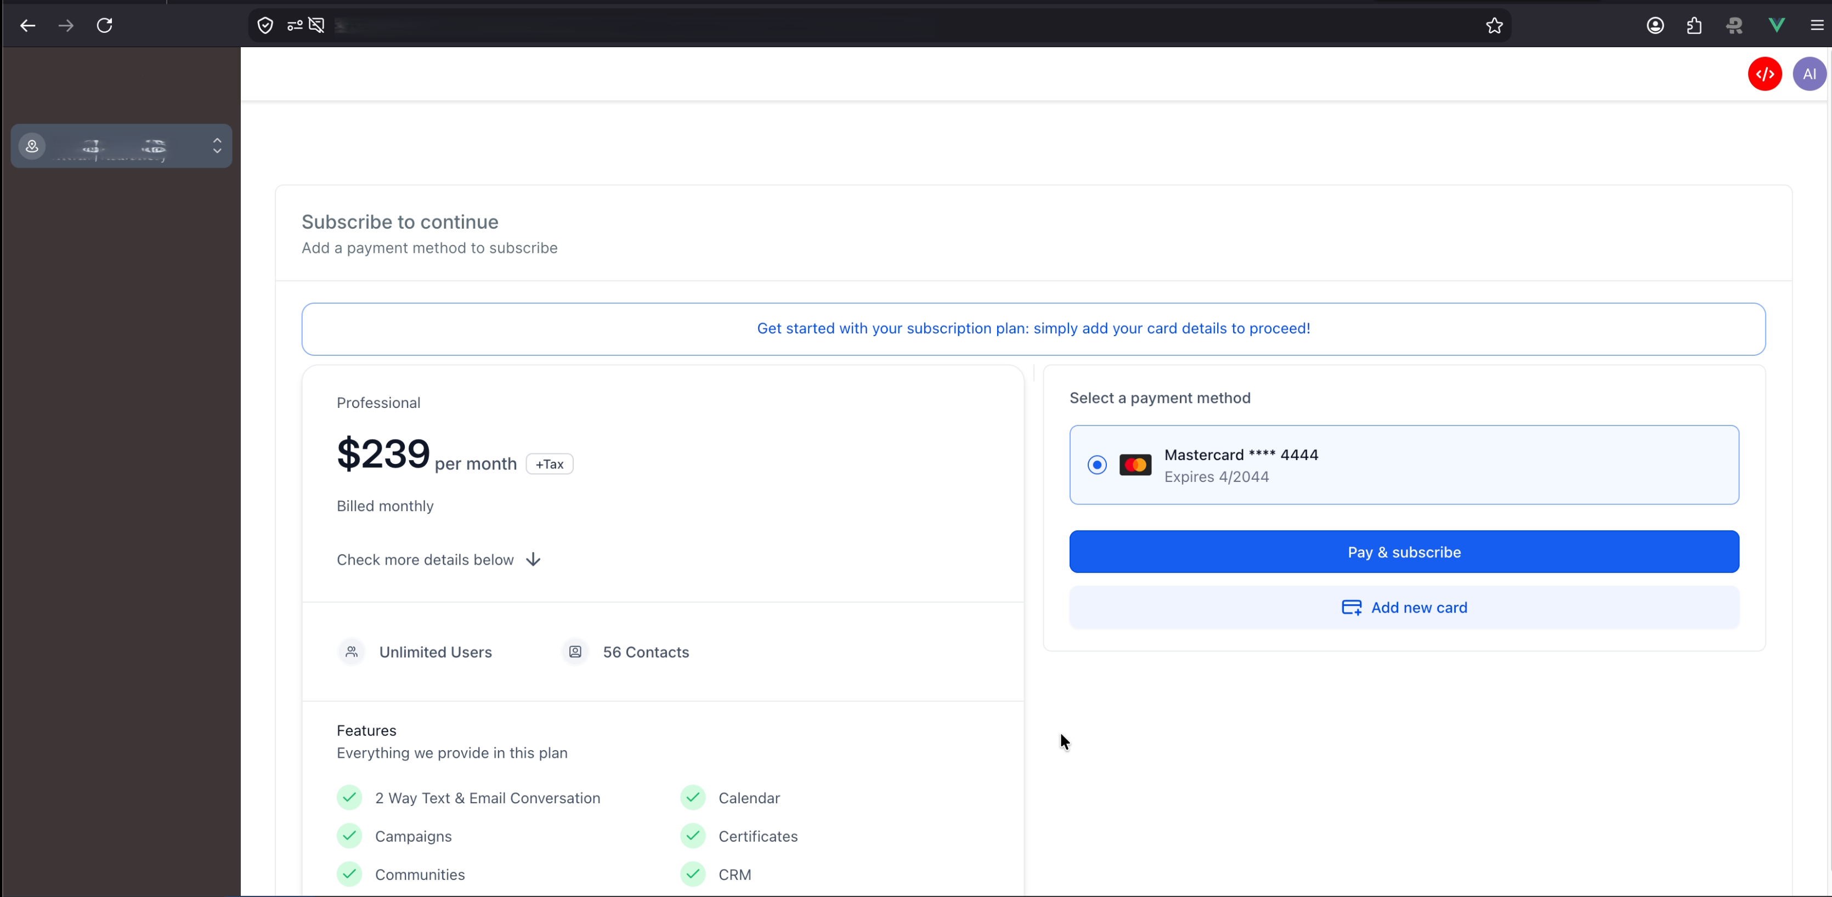
Task: Go back to the previous browser page
Action: tap(28, 26)
